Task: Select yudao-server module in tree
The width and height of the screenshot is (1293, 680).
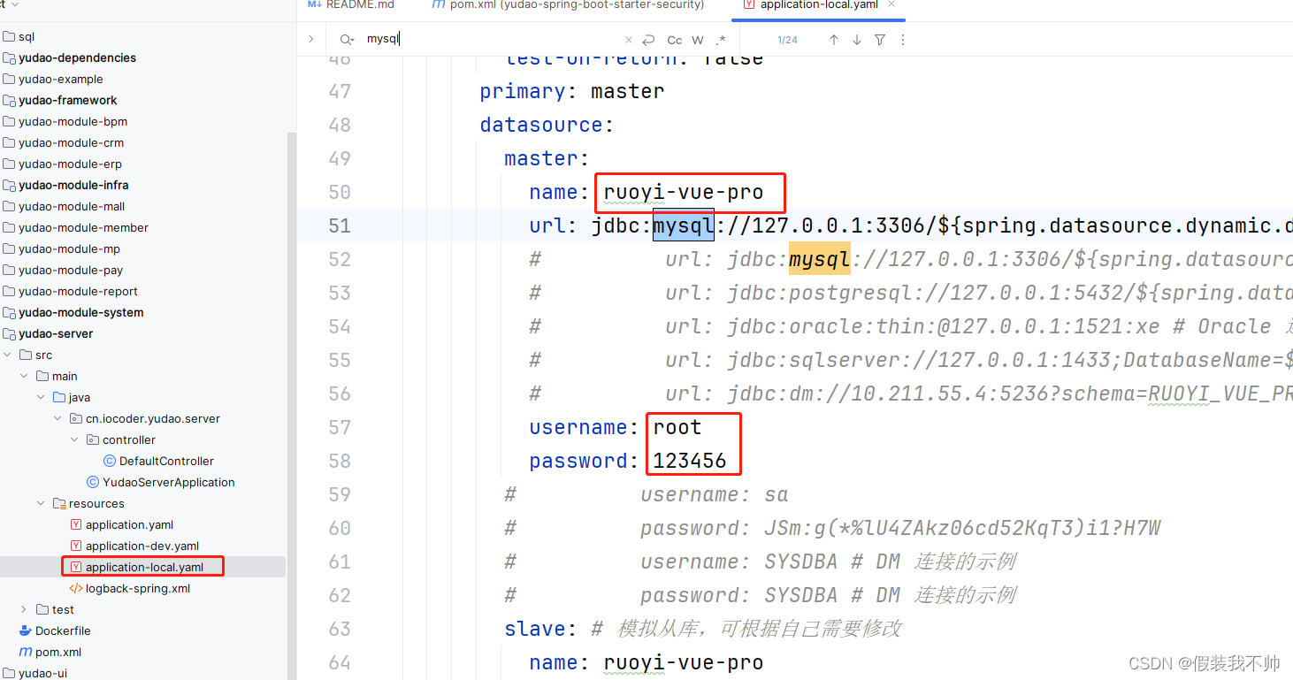Action: click(x=56, y=333)
